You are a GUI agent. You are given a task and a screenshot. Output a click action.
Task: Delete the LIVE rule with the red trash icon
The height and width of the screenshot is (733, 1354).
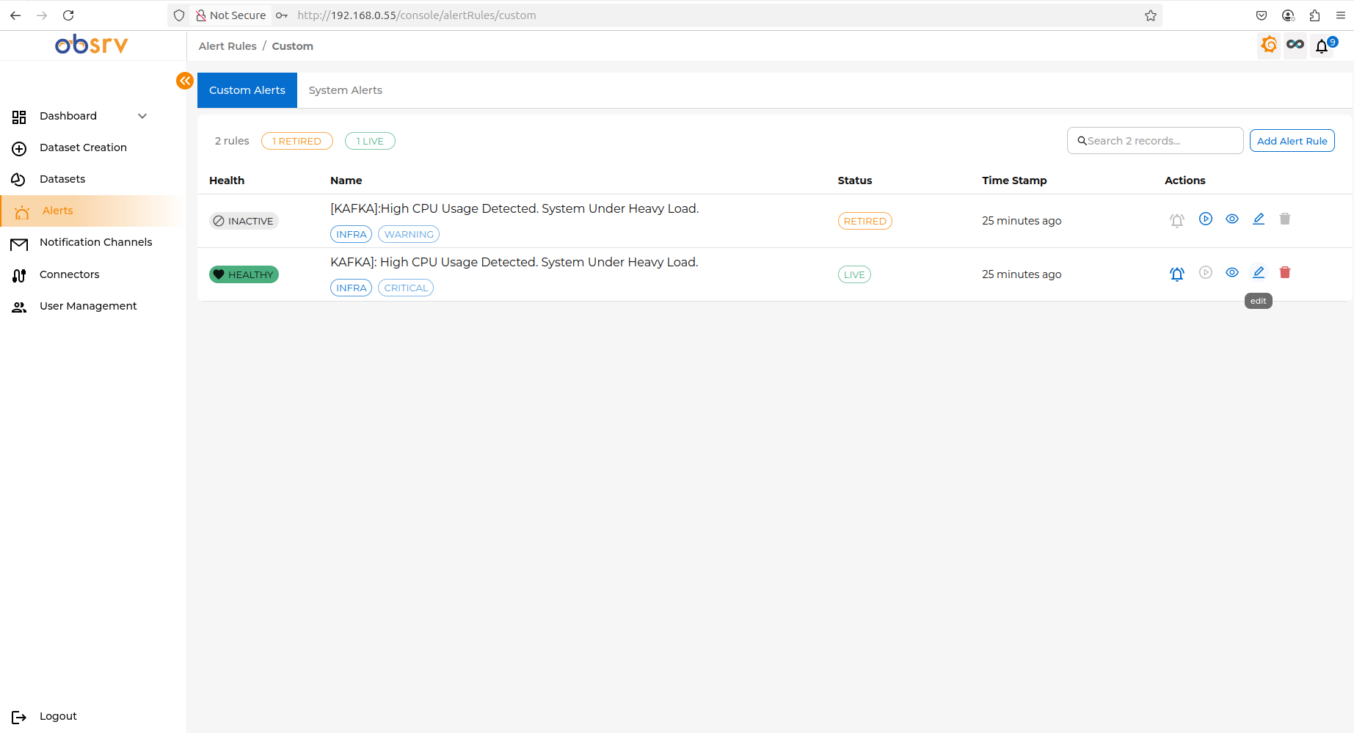pos(1285,272)
